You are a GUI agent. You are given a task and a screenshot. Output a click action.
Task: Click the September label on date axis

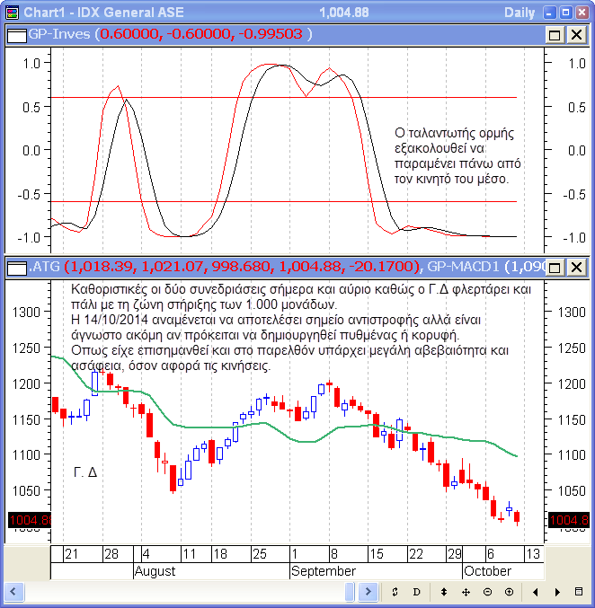324,571
